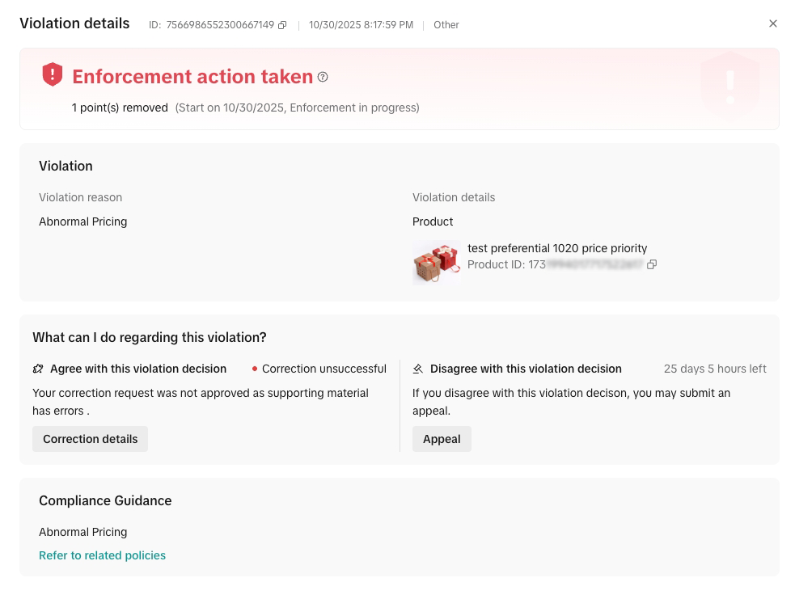The image size is (795, 599).
Task: Click the Abnormal Pricing violation reason
Action: pos(83,222)
